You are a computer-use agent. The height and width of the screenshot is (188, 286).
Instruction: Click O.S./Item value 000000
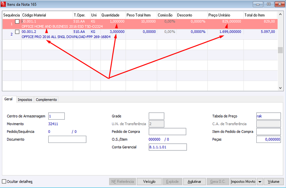click(154, 139)
